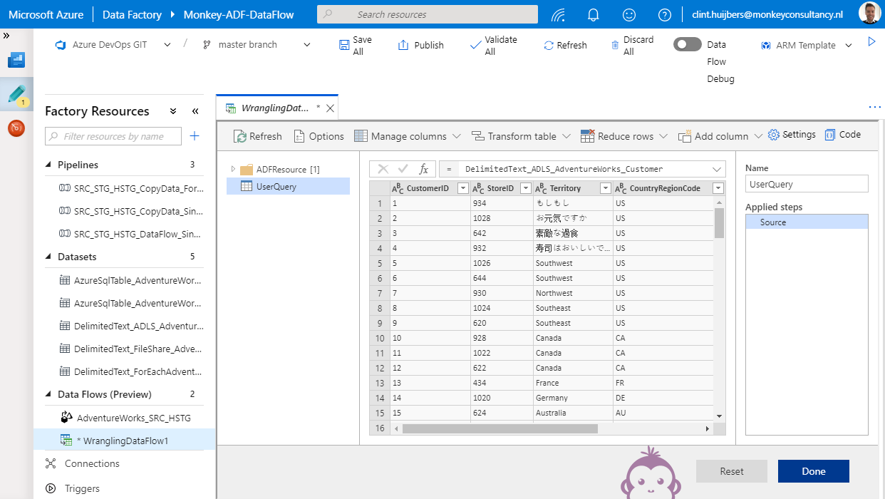
Task: Toggle the Data Flow Debug switch
Action: pos(688,44)
